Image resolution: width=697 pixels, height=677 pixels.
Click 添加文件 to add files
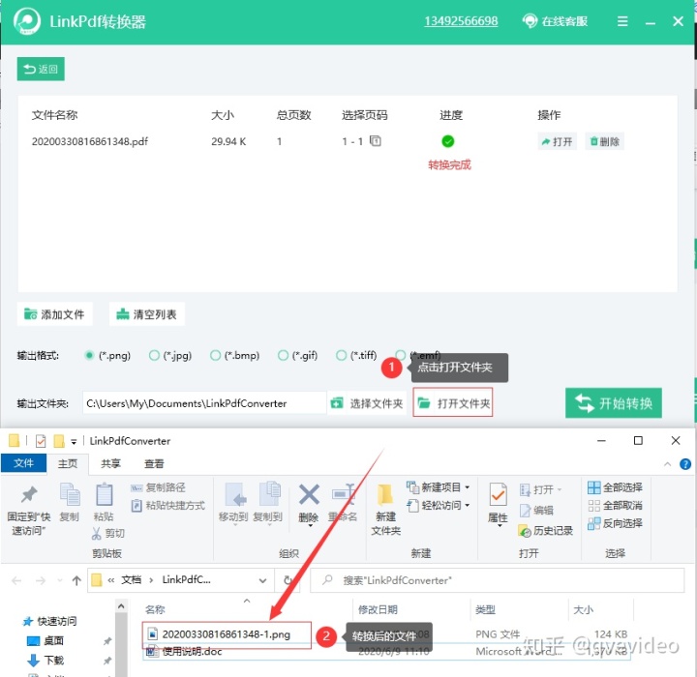point(54,314)
